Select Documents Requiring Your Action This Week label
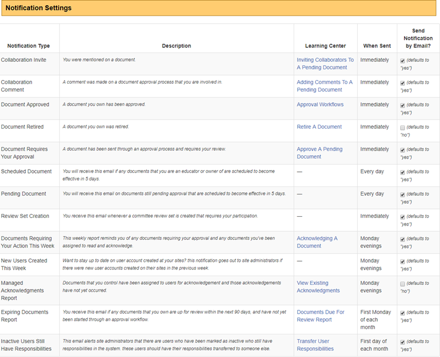This screenshot has height=357, width=440. coord(28,242)
